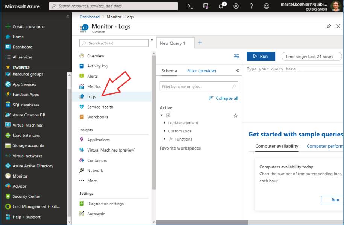Screen dimensions: 344x225
Task: Open help question mark icon
Action: pyautogui.click(x=251, y=6)
